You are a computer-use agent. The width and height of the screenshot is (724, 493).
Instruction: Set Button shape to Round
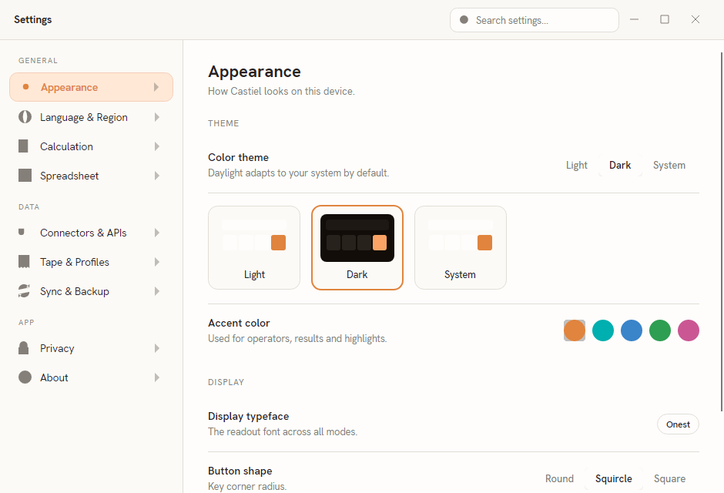click(559, 478)
